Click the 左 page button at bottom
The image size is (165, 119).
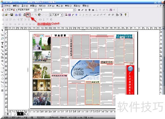coord(8,114)
